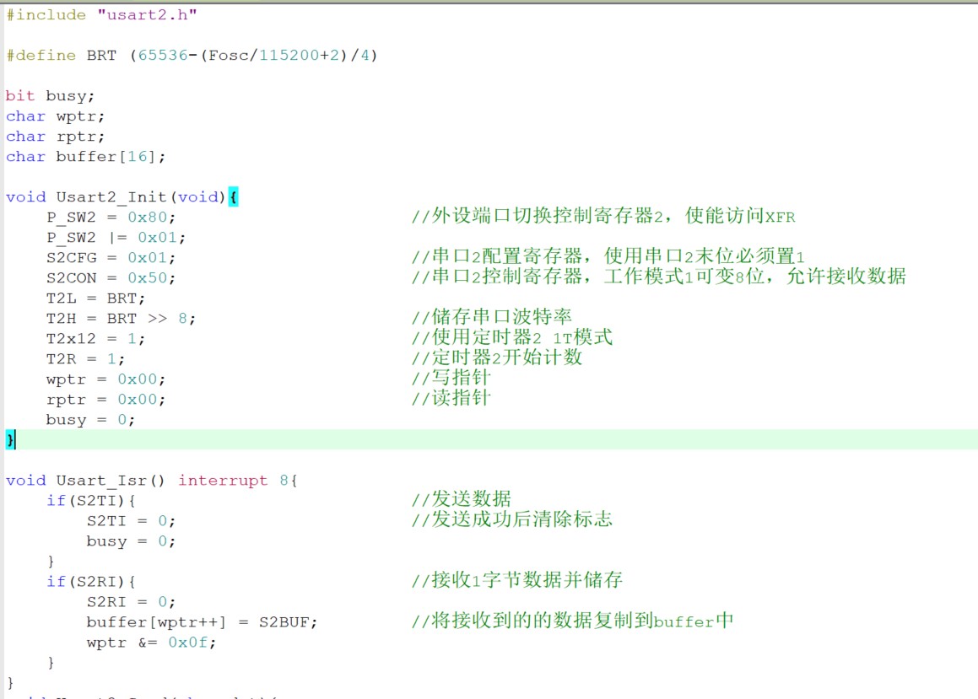The height and width of the screenshot is (699, 978).
Task: Click the comment '//使用定时器2 1T模式'
Action: 512,337
